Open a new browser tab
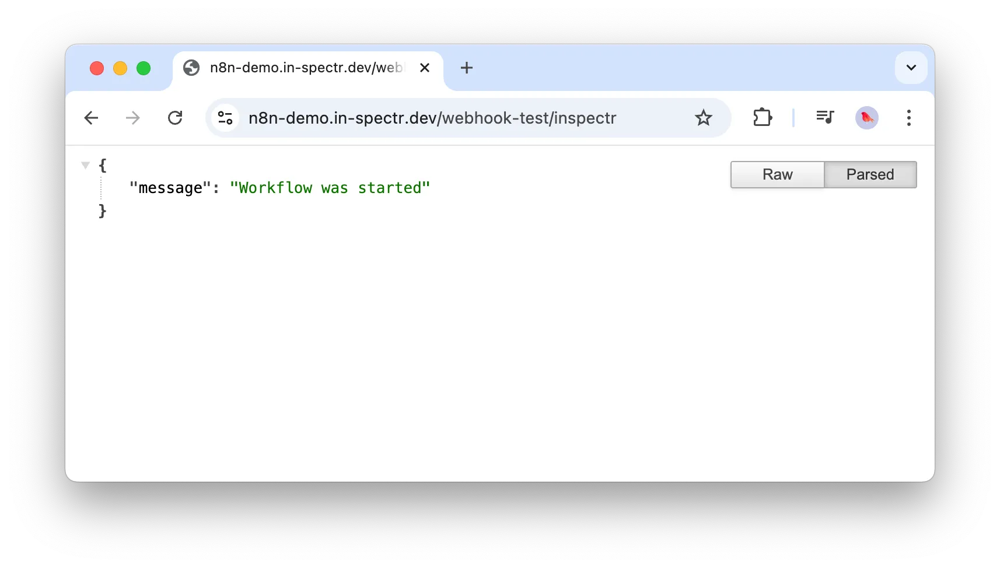 pos(466,68)
